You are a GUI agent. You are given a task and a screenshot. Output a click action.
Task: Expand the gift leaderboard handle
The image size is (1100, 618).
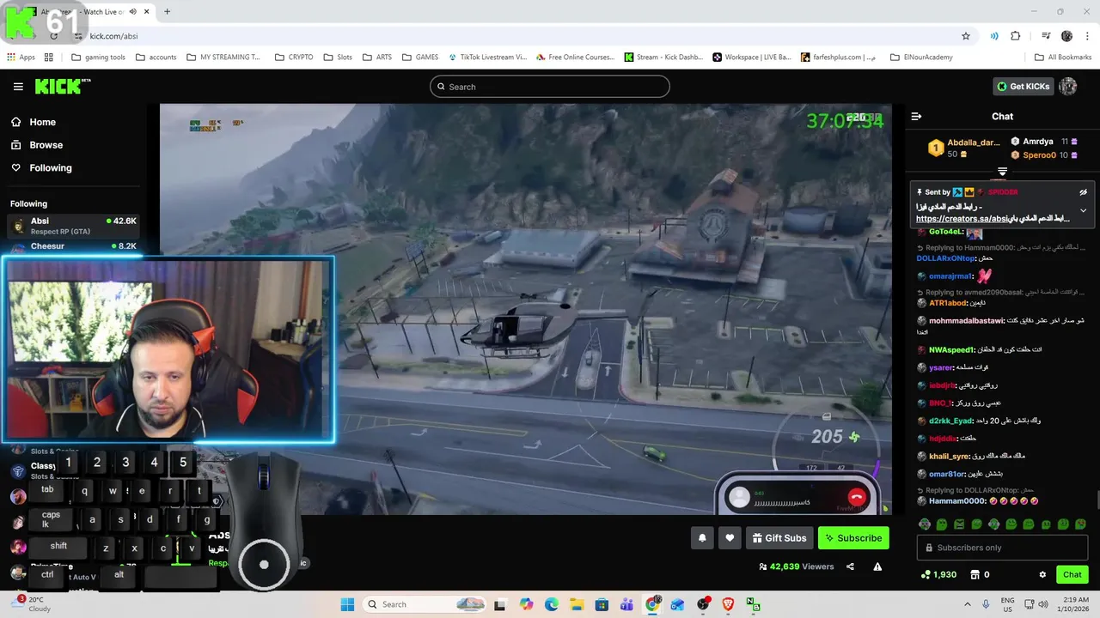[x=1002, y=172]
